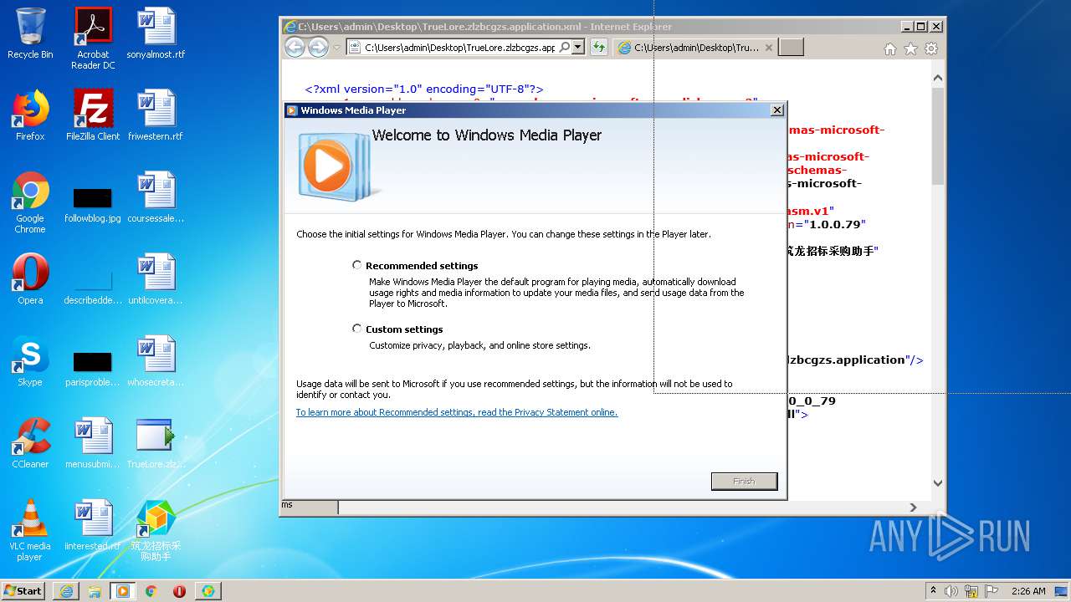Open the followblog.jpg file
The width and height of the screenshot is (1071, 602).
(93, 203)
